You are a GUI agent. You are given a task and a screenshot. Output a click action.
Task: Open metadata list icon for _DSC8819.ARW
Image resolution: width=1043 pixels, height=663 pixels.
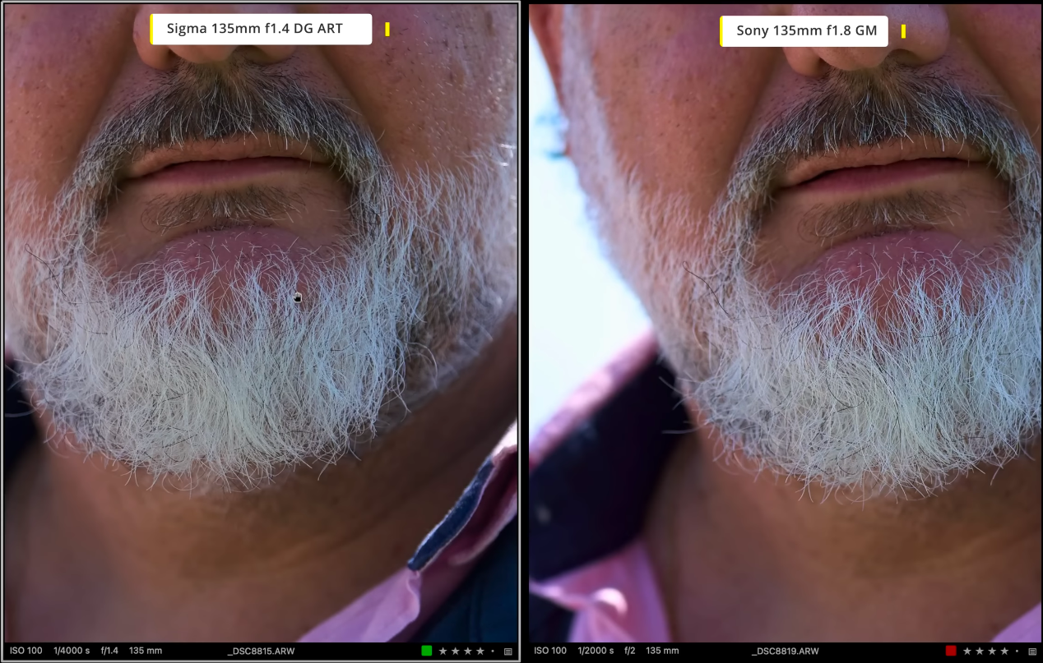(x=1031, y=651)
